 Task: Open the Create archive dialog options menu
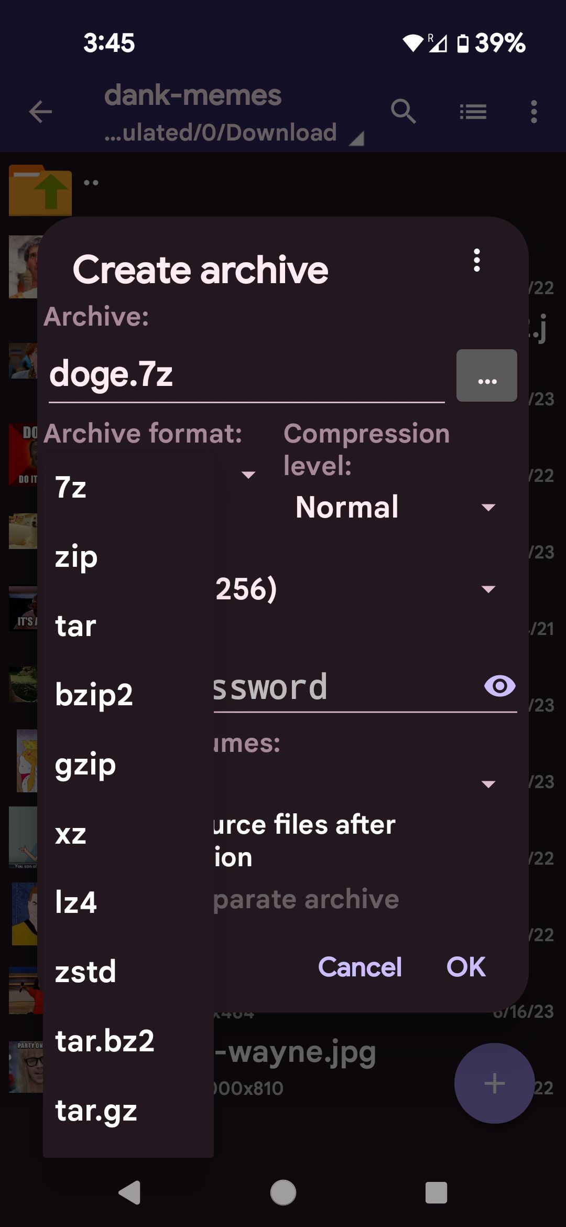pyautogui.click(x=476, y=262)
